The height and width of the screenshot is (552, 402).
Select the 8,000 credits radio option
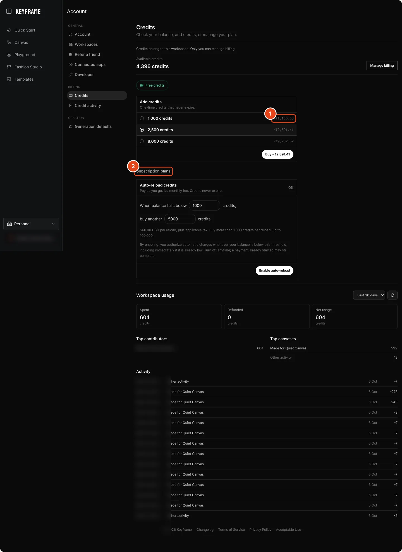[142, 141]
